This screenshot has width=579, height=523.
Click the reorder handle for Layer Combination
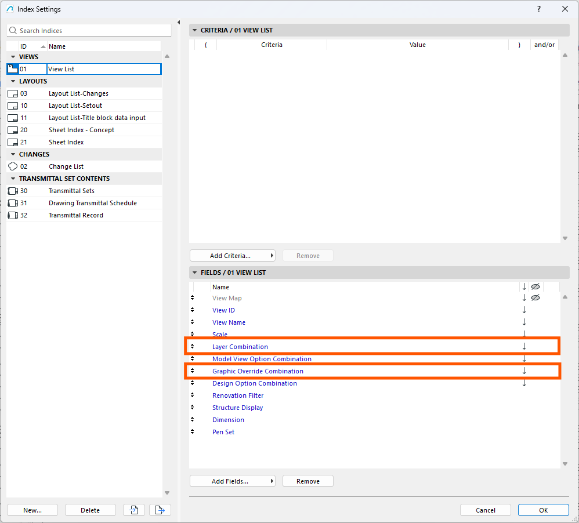click(193, 346)
